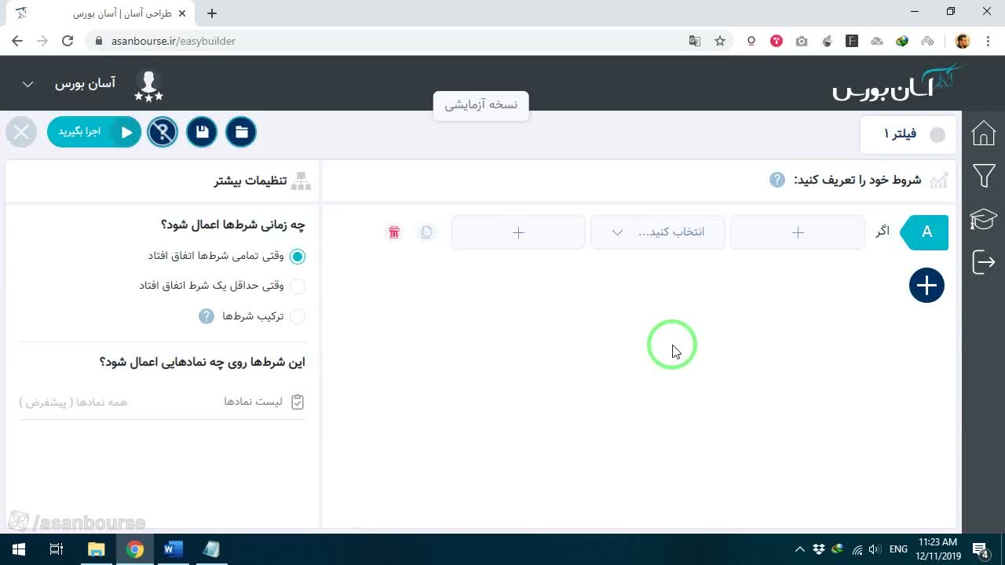Click the translate icon in address bar
This screenshot has width=1005, height=565.
pyautogui.click(x=695, y=41)
